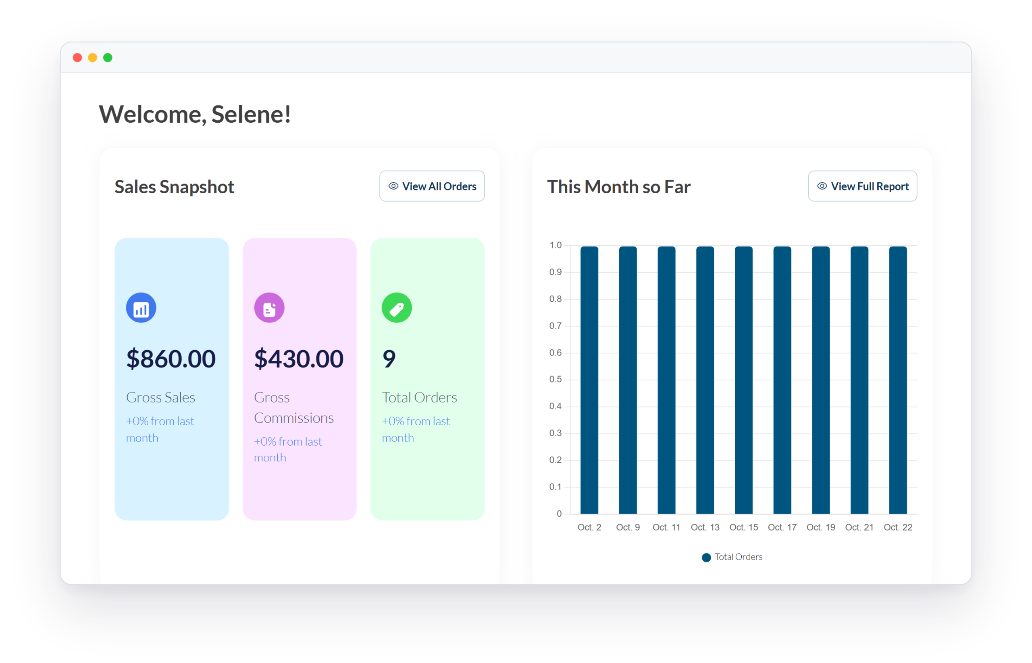Screen dimensions: 1032x663
Task: Toggle the Total Orders legend item
Action: (x=732, y=557)
